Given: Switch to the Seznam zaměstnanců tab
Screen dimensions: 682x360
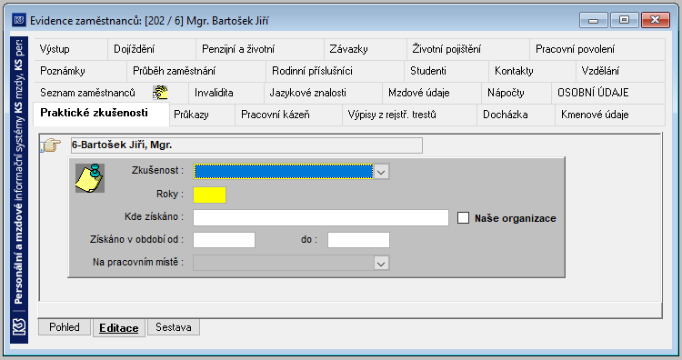Looking at the screenshot, I should coord(111,93).
